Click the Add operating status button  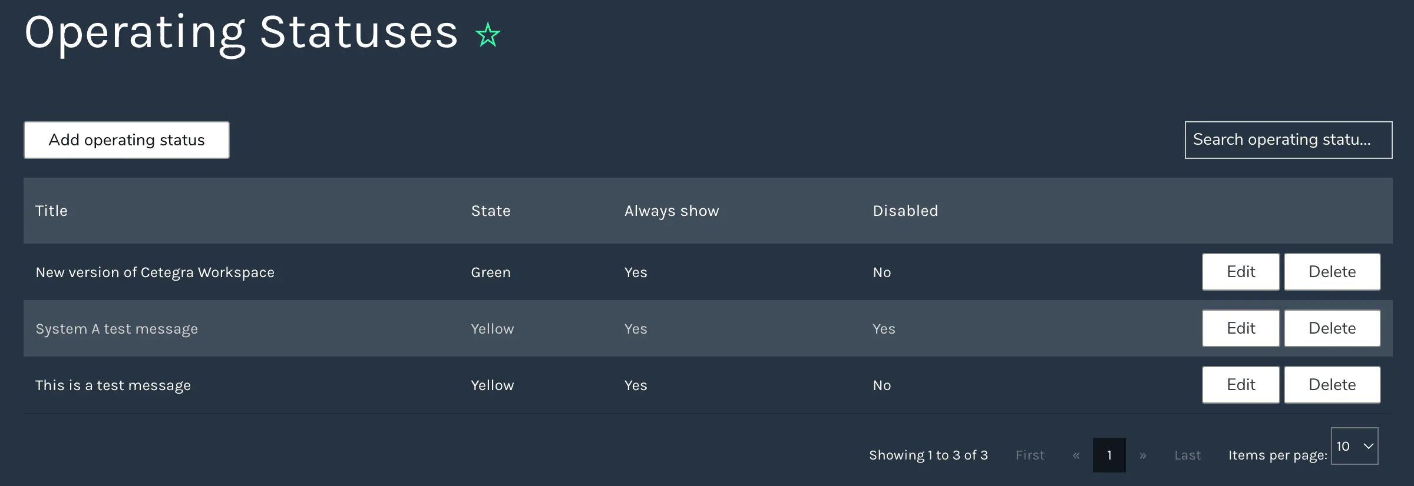coord(127,140)
